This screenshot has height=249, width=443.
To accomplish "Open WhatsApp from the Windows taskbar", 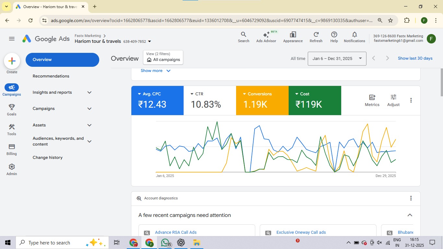I will [165, 243].
